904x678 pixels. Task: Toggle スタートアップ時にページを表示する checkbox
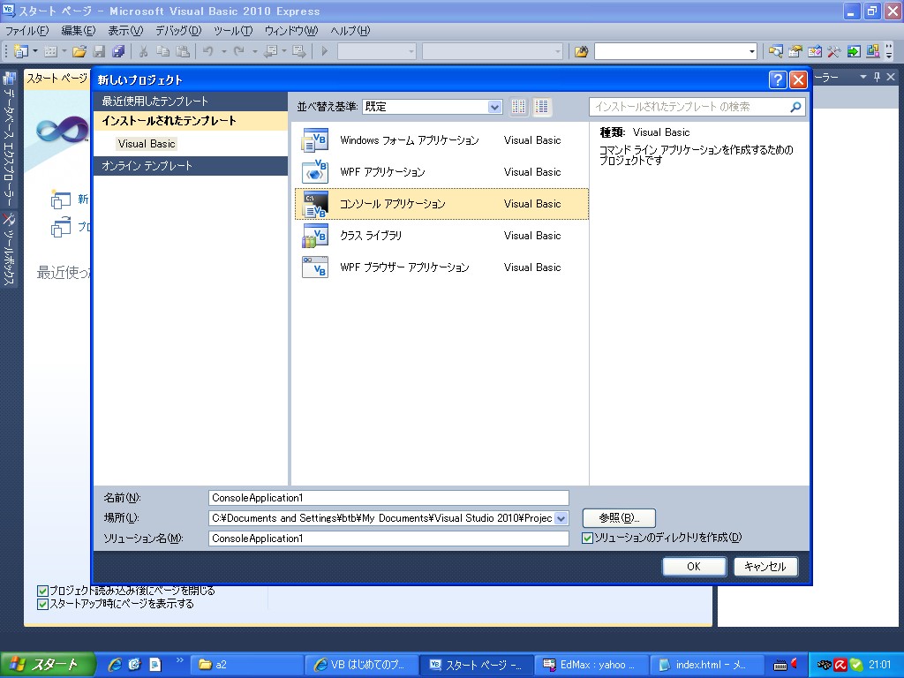click(42, 604)
